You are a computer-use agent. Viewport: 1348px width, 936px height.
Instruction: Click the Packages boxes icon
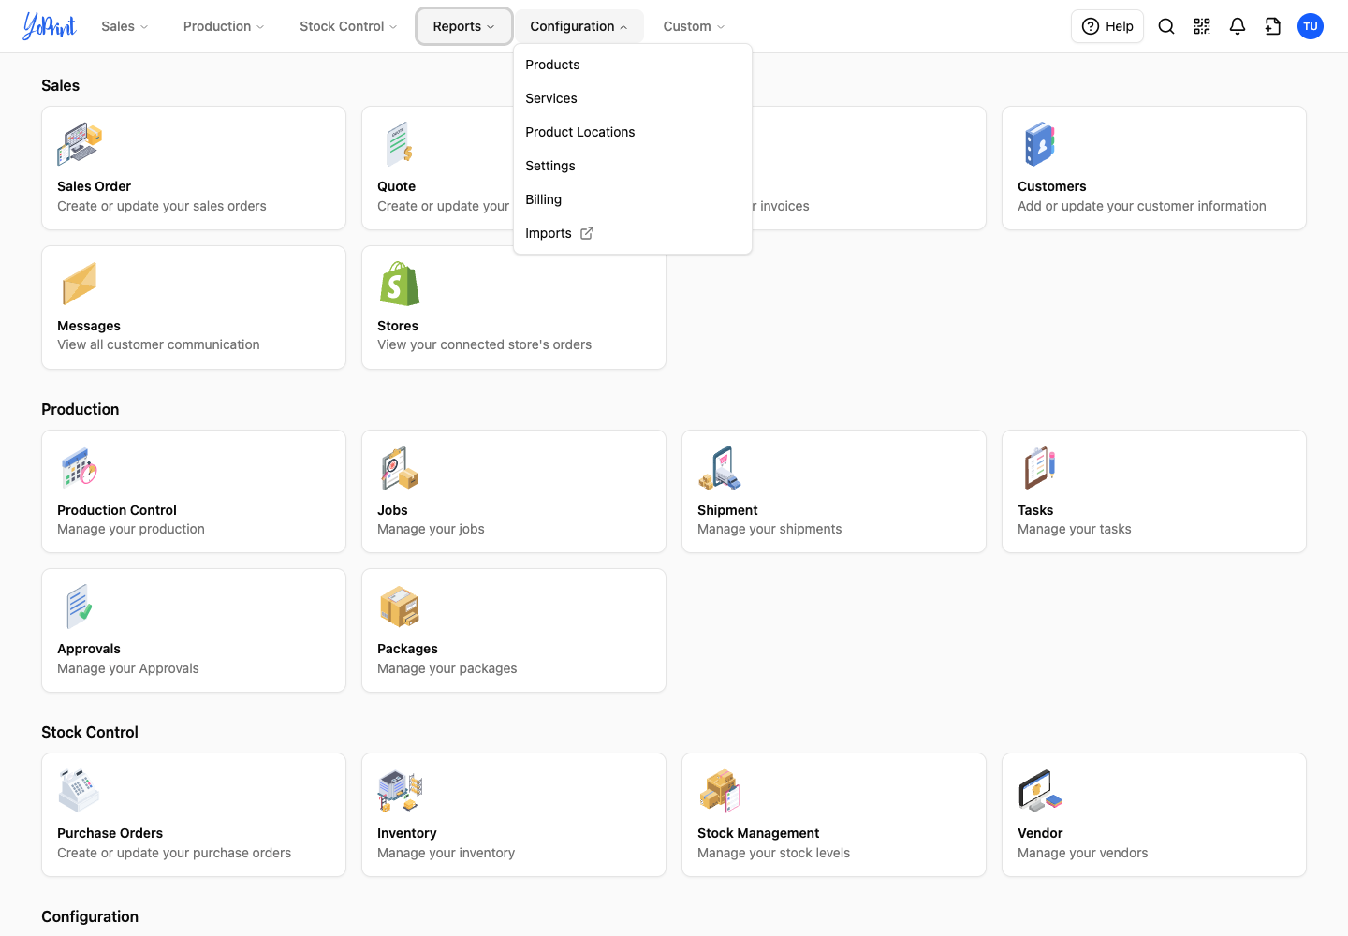tap(400, 607)
